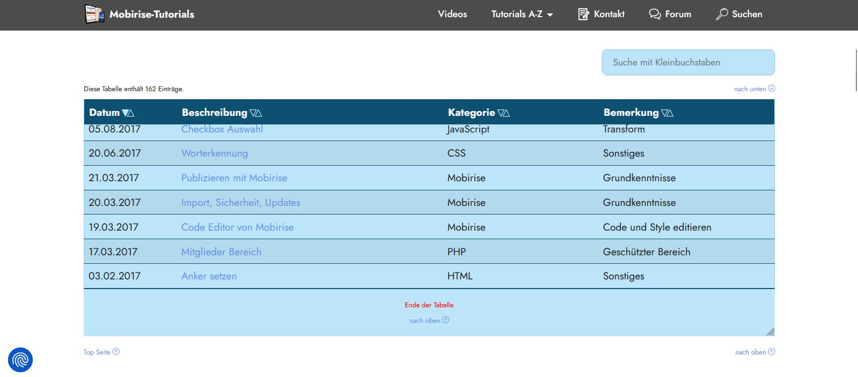Sort Beschreibung column ascending with the up triangle
The height and width of the screenshot is (377, 858).
pyautogui.click(x=259, y=113)
